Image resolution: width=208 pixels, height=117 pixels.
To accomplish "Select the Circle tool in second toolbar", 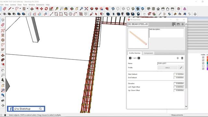I will tap(71, 14).
